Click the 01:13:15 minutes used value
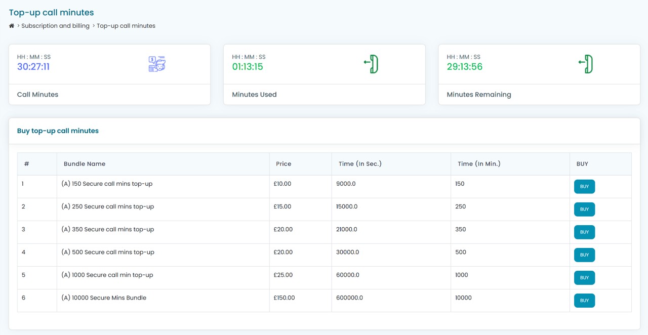 point(248,67)
